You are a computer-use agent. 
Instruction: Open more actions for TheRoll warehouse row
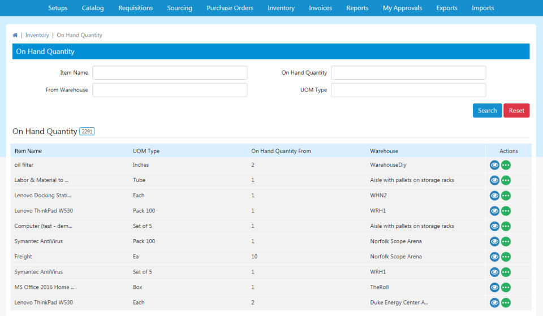[506, 287]
